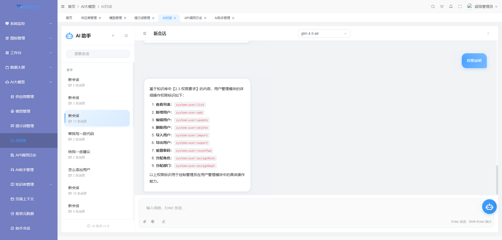
Task: Expand the 图标管理 sidebar menu
Action: (29, 38)
